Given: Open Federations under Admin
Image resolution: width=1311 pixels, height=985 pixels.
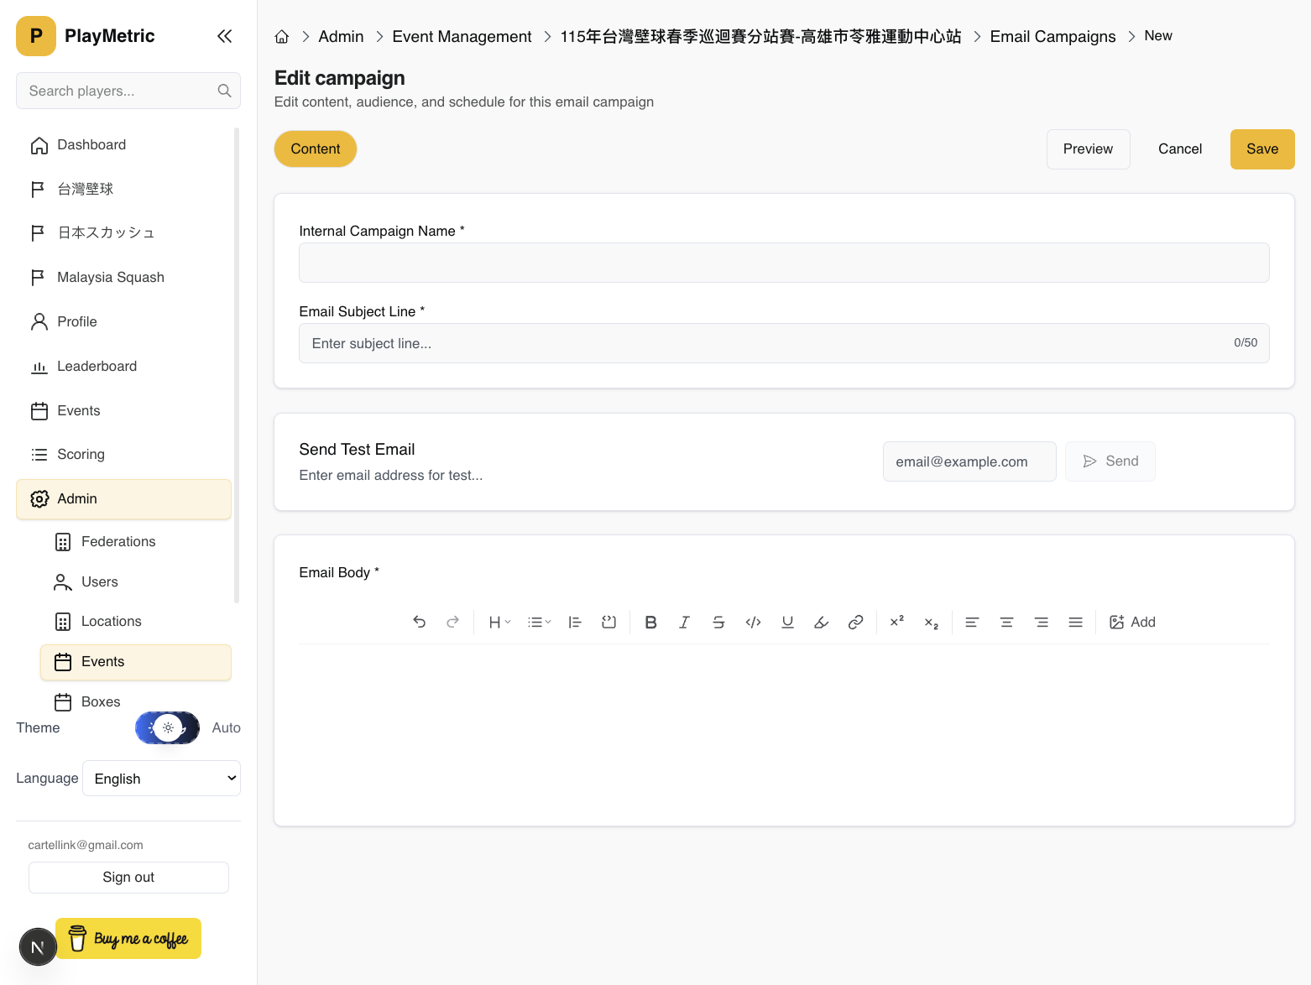Looking at the screenshot, I should [x=135, y=541].
